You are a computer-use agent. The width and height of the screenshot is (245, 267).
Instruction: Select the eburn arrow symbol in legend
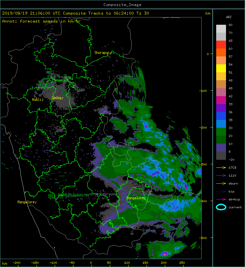pos(221,183)
